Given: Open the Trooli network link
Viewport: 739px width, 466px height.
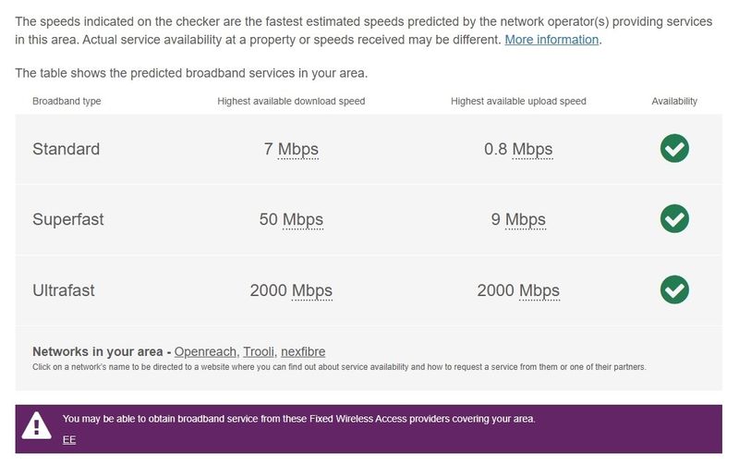Looking at the screenshot, I should click(260, 351).
